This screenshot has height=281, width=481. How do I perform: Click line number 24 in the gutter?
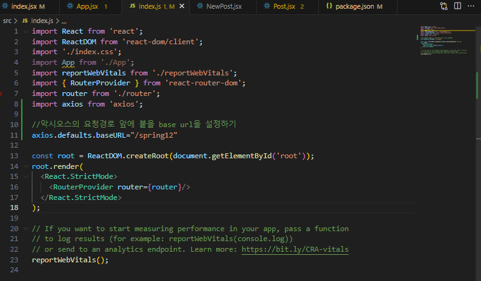14,270
